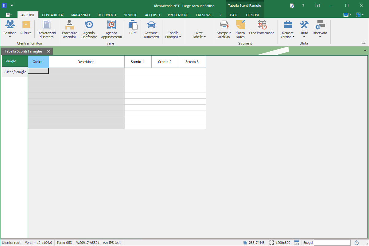Click Crea Promemoria icon
The height and width of the screenshot is (246, 369).
tap(262, 25)
